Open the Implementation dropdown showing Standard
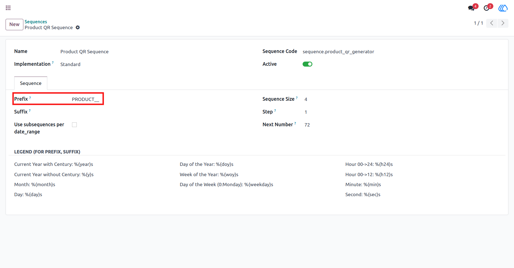This screenshot has height=268, width=514. pyautogui.click(x=70, y=64)
